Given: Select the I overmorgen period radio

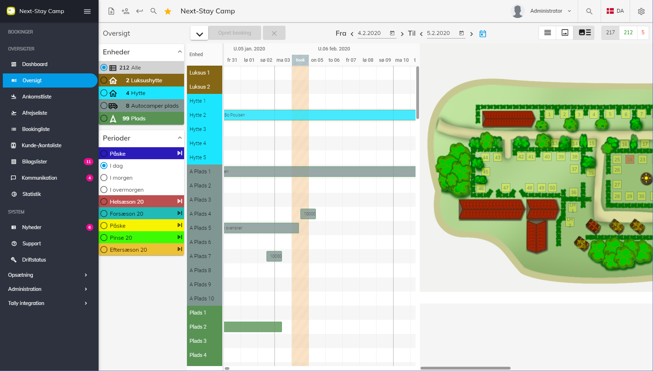Looking at the screenshot, I should [104, 190].
